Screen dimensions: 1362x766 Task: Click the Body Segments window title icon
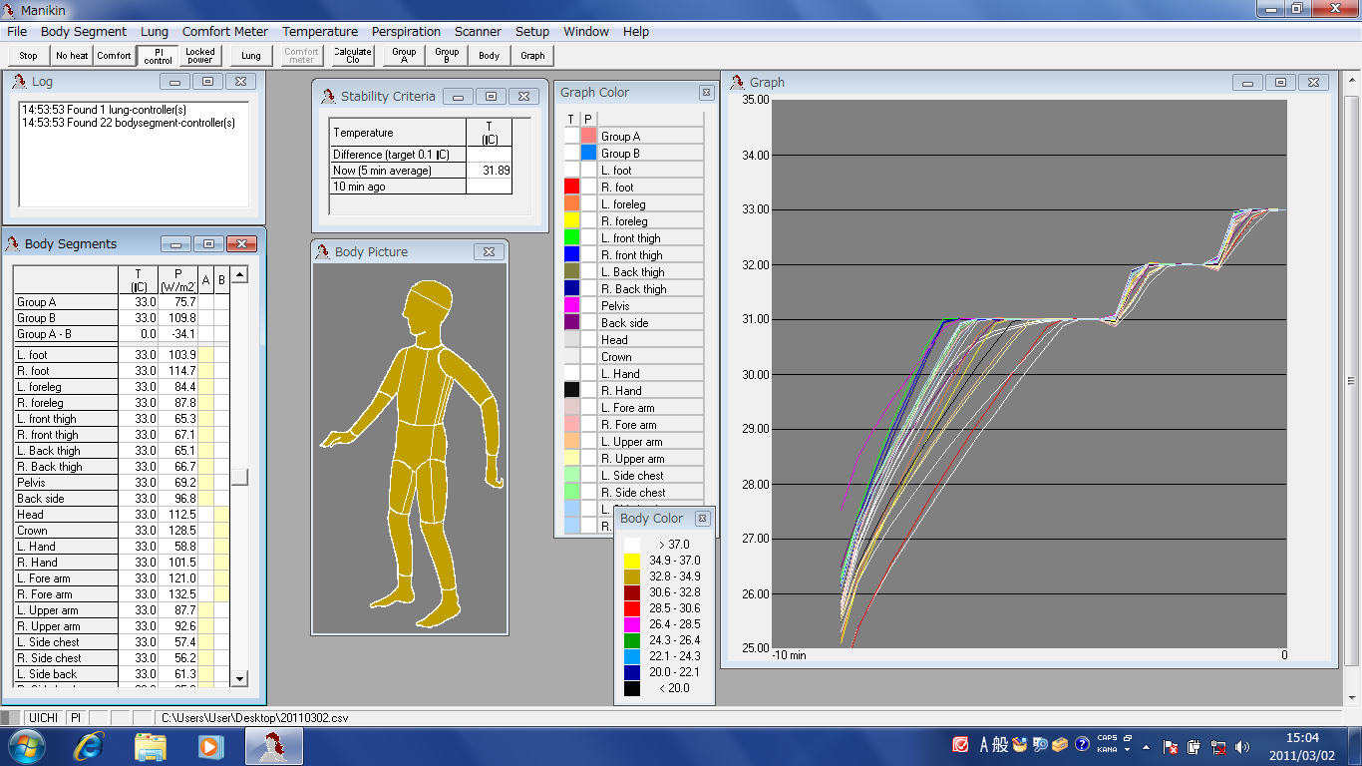pyautogui.click(x=13, y=244)
